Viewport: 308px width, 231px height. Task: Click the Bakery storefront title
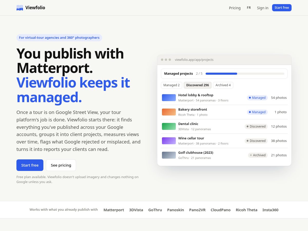pyautogui.click(x=192, y=110)
